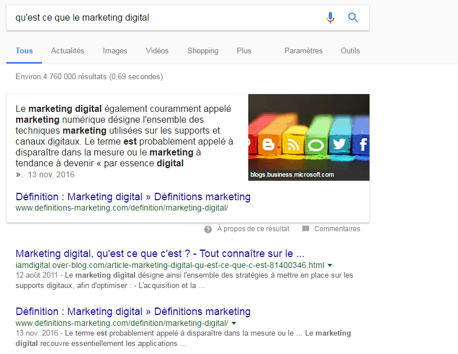Open the Shopping tab
This screenshot has height=354, width=458.
click(203, 50)
